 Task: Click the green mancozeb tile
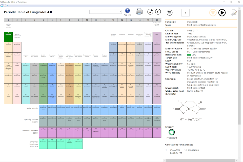click(8, 37)
